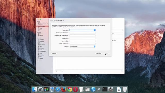This screenshot has height=93, width=165.
Task: Select the server iMac item in sidebar
Action: coord(43,23)
